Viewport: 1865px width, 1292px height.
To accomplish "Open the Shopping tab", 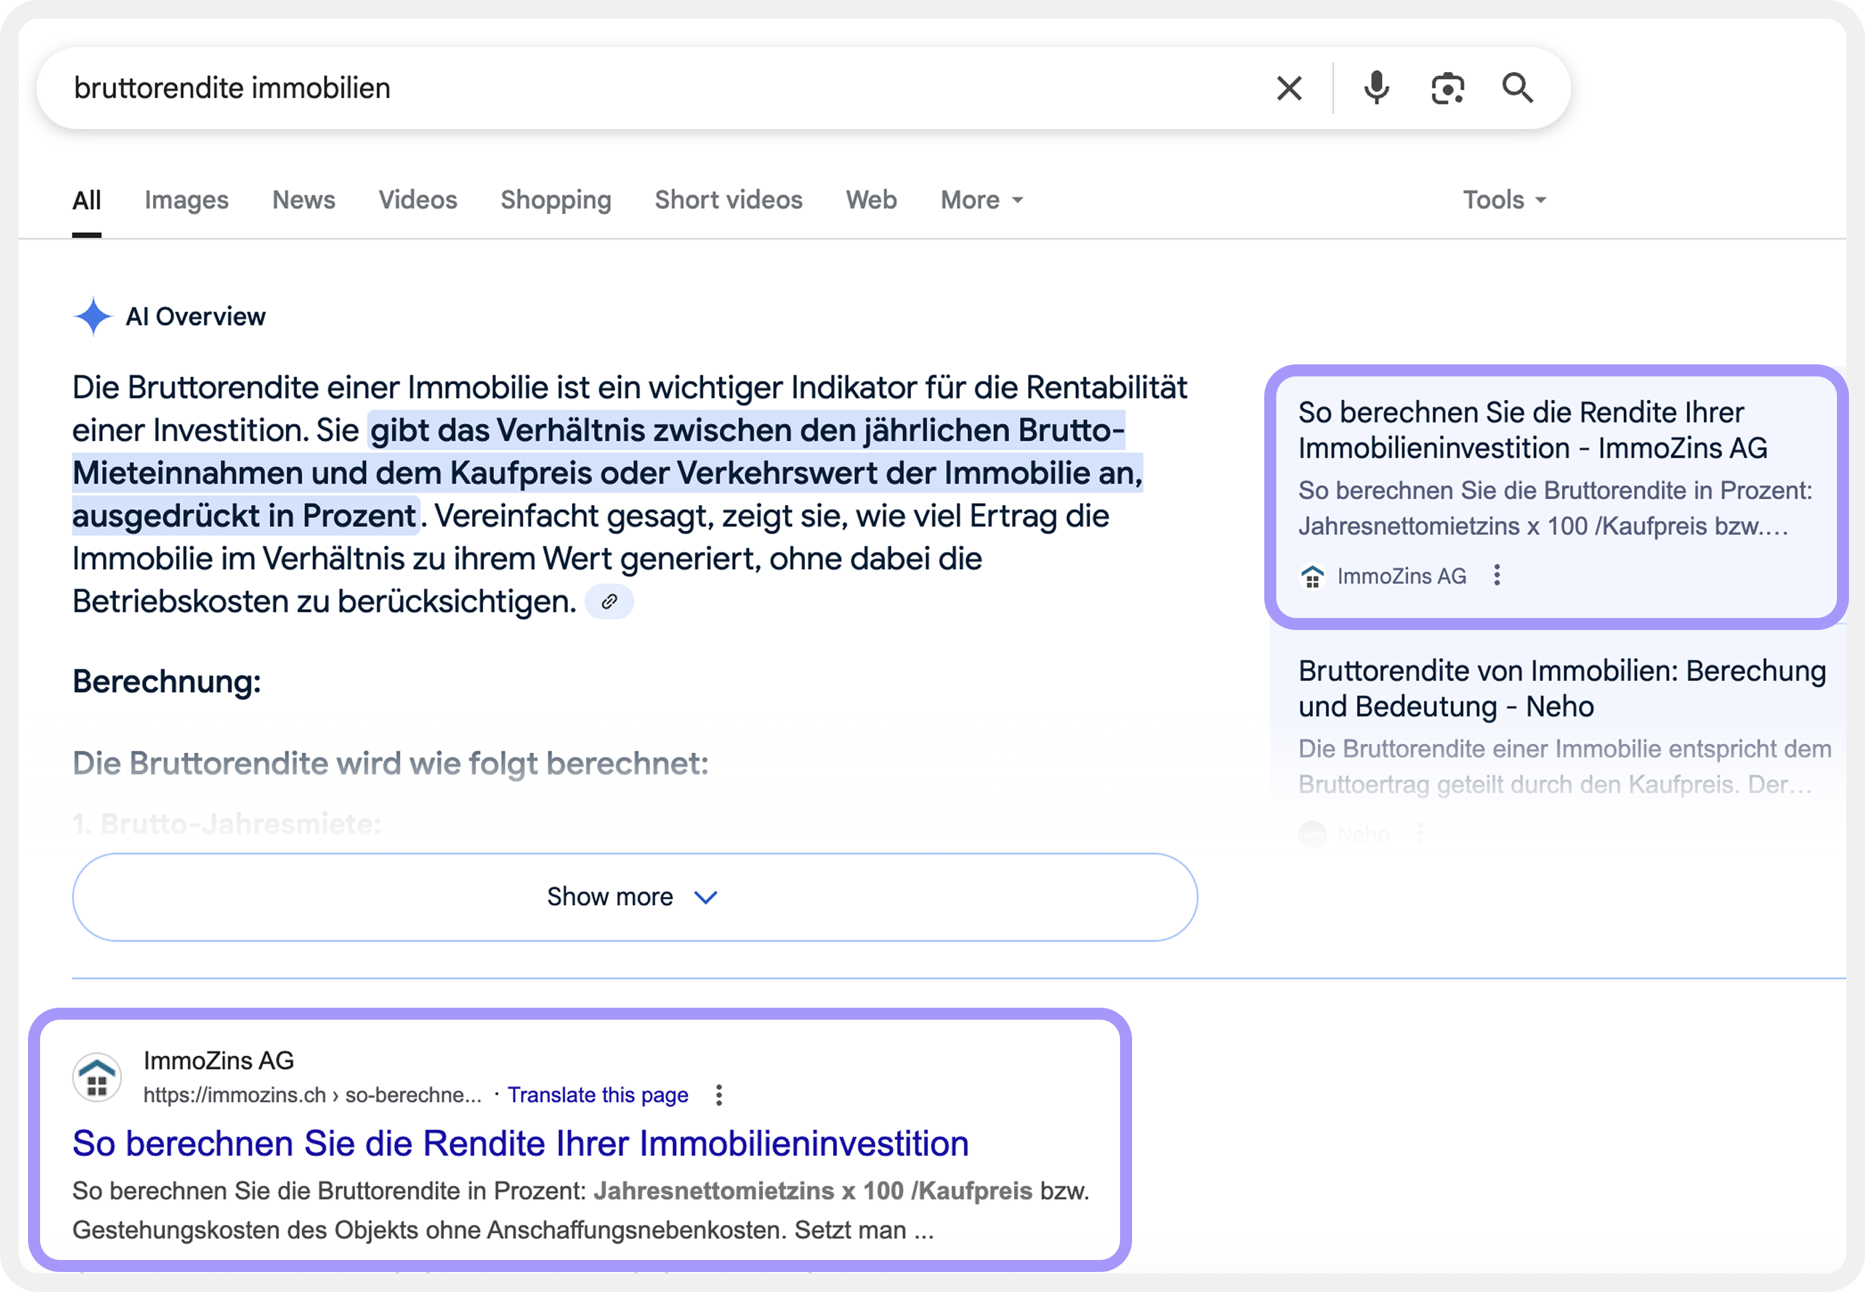I will 556,200.
